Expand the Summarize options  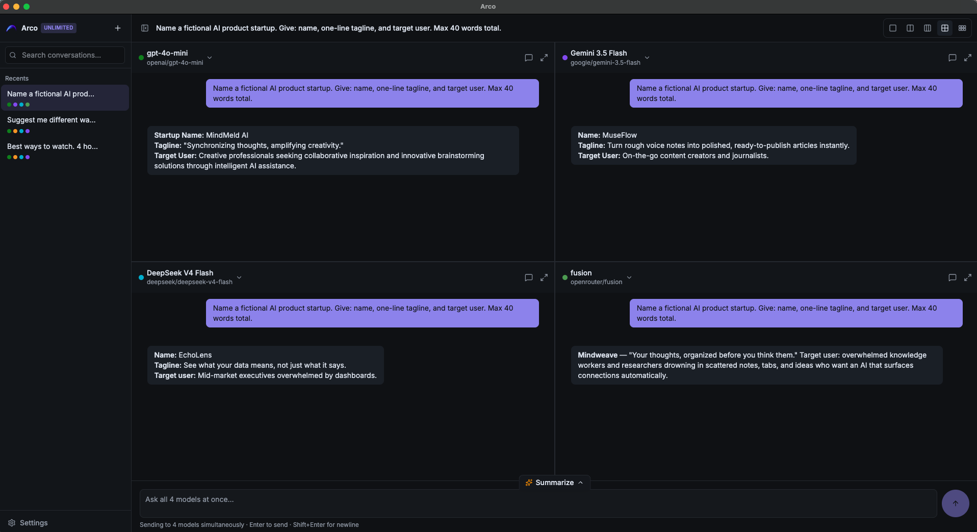tap(554, 483)
